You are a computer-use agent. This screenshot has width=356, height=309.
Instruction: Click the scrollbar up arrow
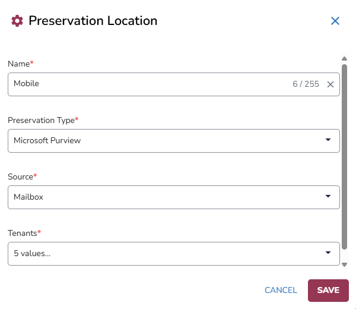point(344,59)
